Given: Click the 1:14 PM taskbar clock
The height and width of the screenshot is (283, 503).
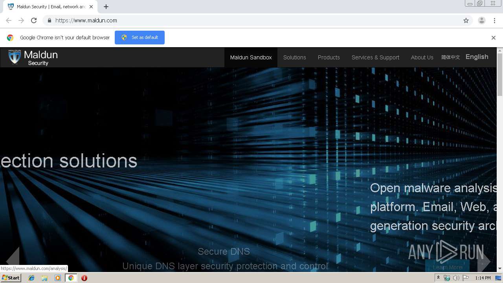Looking at the screenshot, I should [483, 278].
